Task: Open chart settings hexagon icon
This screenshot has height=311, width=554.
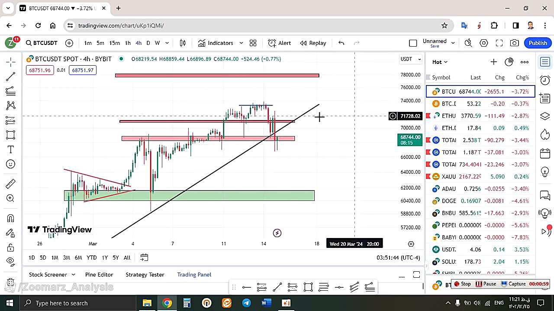Action: 484,43
